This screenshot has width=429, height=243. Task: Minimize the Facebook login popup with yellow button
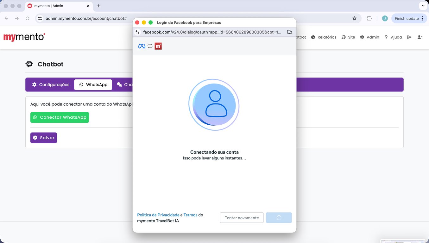coord(144,22)
